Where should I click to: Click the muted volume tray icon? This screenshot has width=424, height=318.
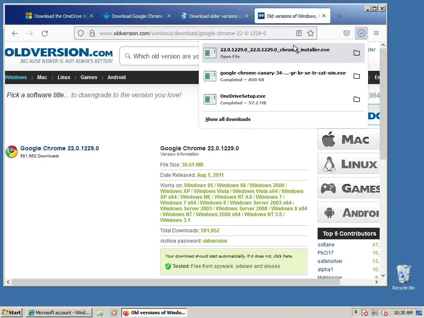coord(384,313)
